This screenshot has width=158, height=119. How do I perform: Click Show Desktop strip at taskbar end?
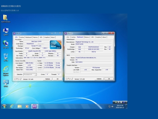coord(126,106)
